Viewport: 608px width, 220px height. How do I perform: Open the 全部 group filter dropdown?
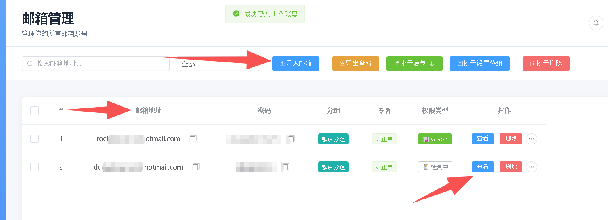coord(218,64)
